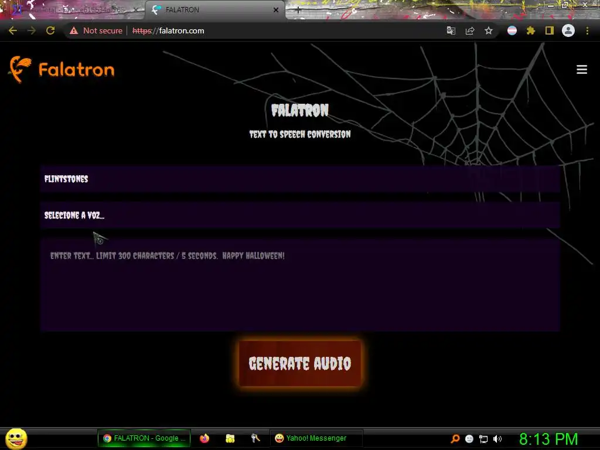Click the 8:13 PM clock
This screenshot has width=600, height=450.
pyautogui.click(x=548, y=439)
